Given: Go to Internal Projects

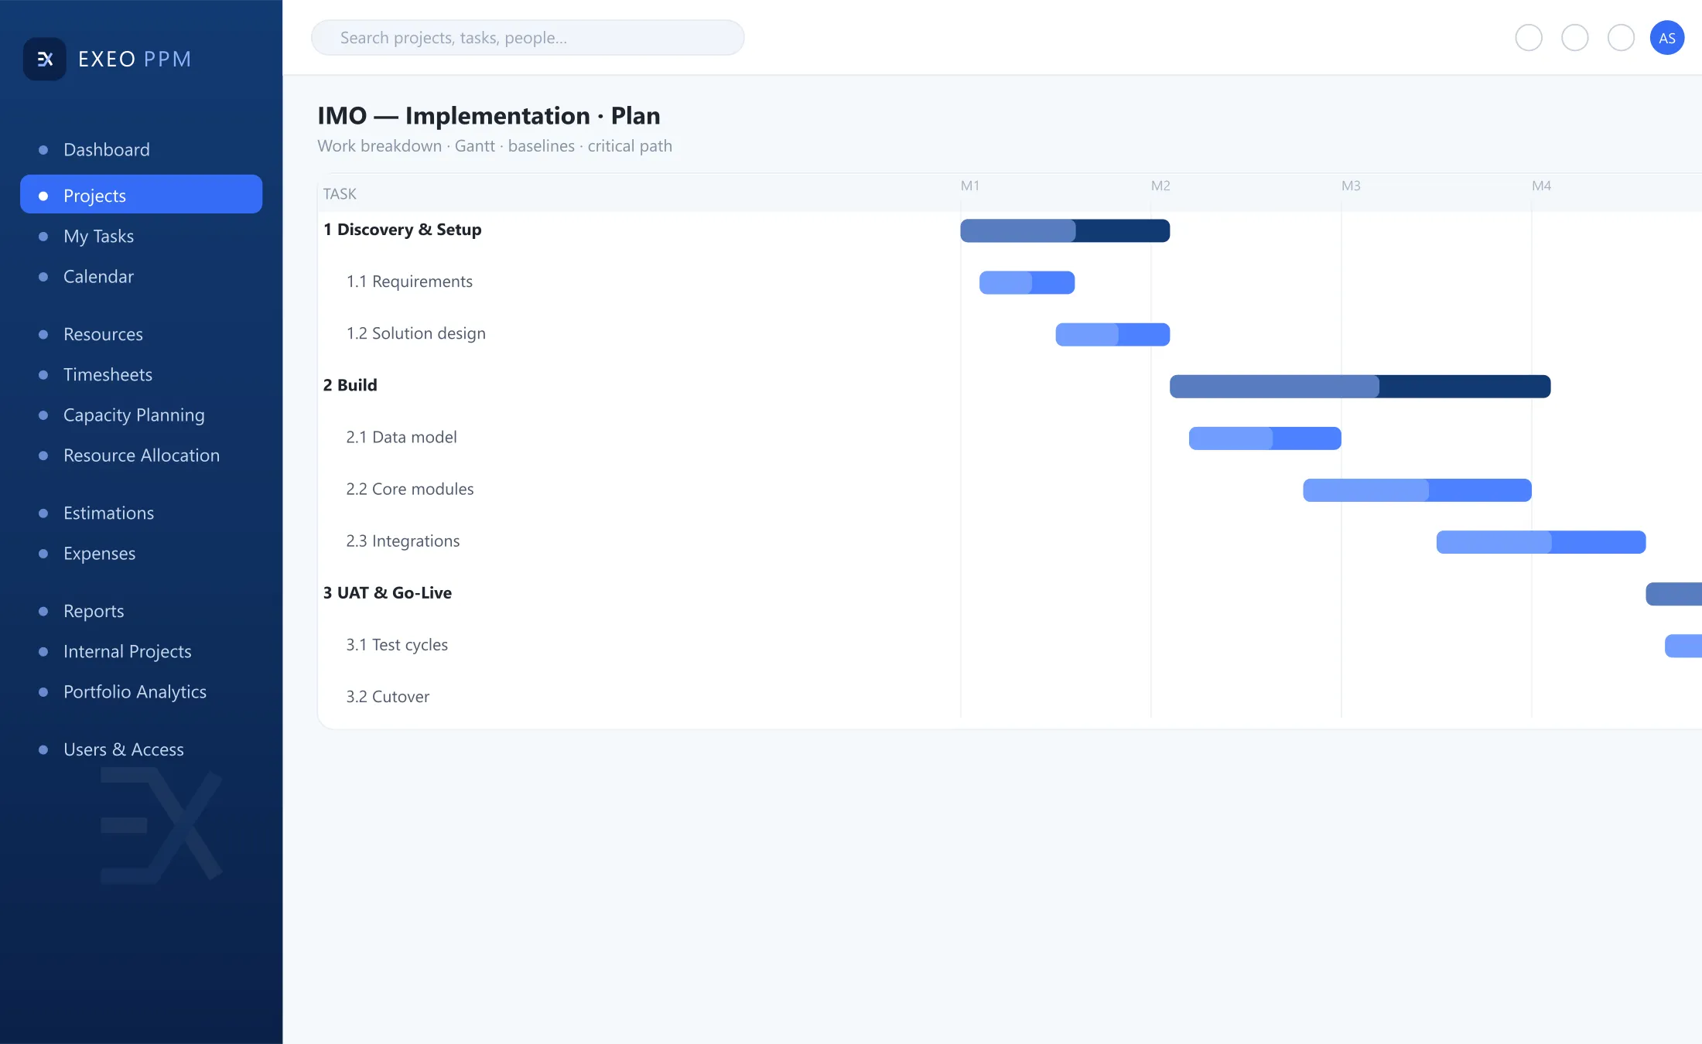Looking at the screenshot, I should click(141, 652).
